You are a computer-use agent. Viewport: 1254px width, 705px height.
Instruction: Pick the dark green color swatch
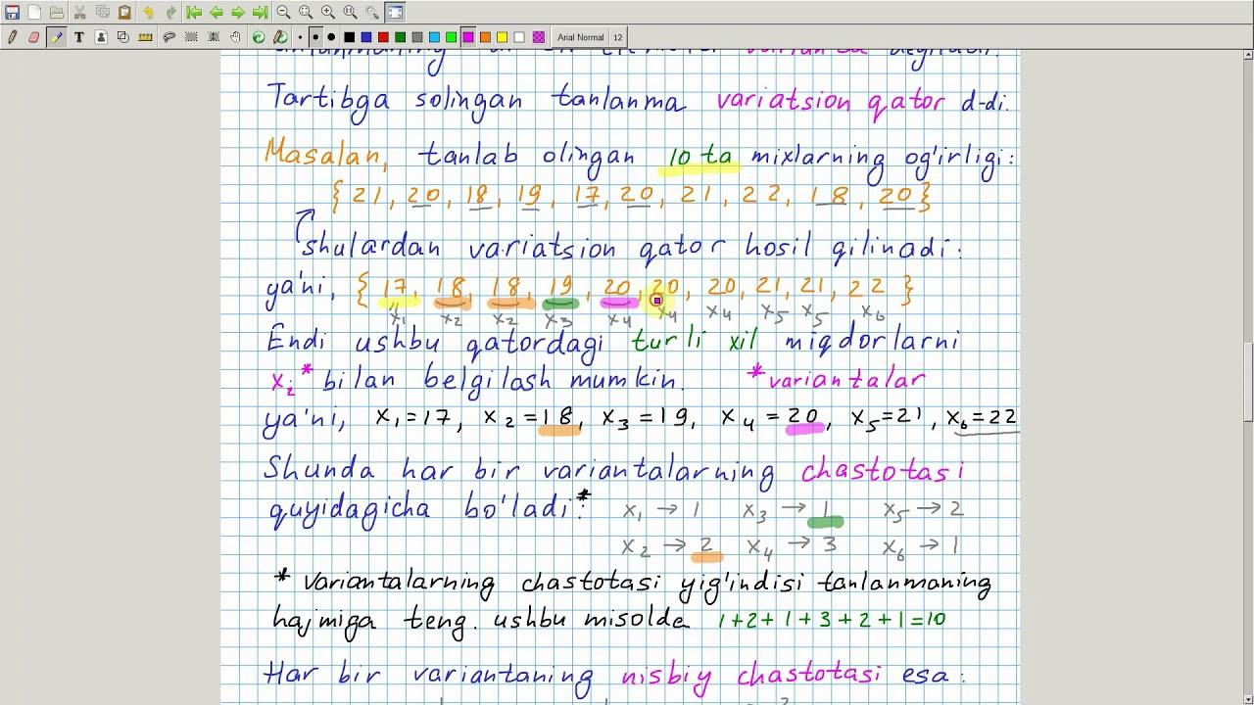click(400, 37)
